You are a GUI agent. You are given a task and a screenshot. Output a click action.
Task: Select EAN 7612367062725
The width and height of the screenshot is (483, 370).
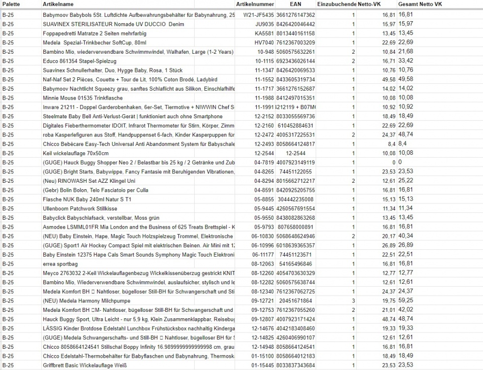(295, 292)
